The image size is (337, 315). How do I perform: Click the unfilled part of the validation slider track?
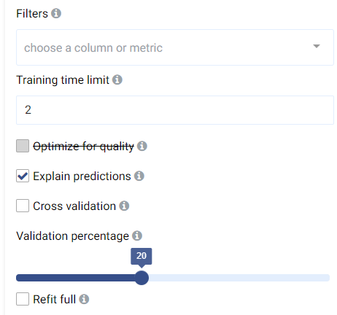[239, 278]
